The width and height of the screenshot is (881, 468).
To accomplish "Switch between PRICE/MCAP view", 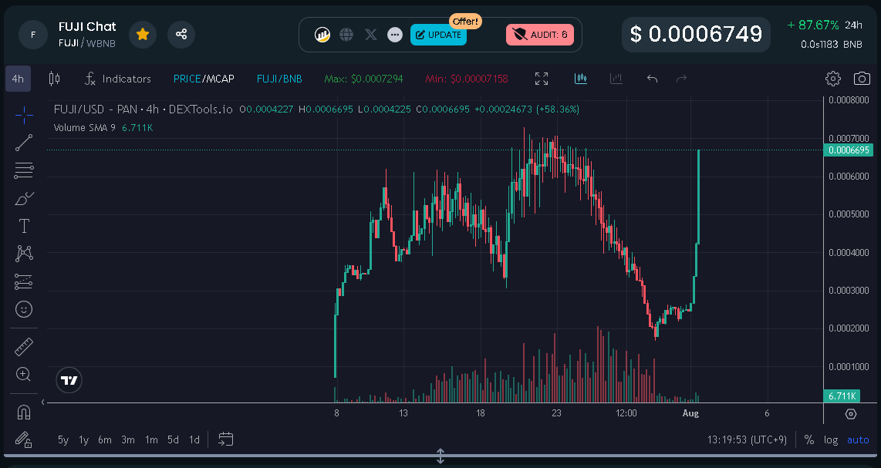I will [x=204, y=79].
